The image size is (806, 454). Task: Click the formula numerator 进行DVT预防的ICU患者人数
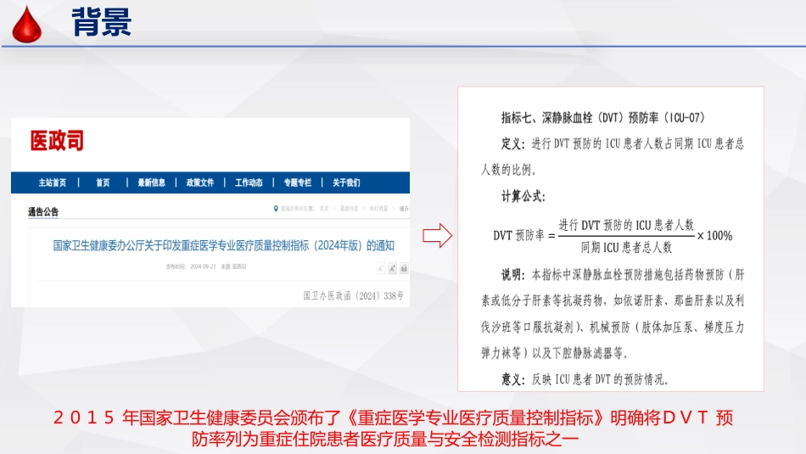click(626, 225)
